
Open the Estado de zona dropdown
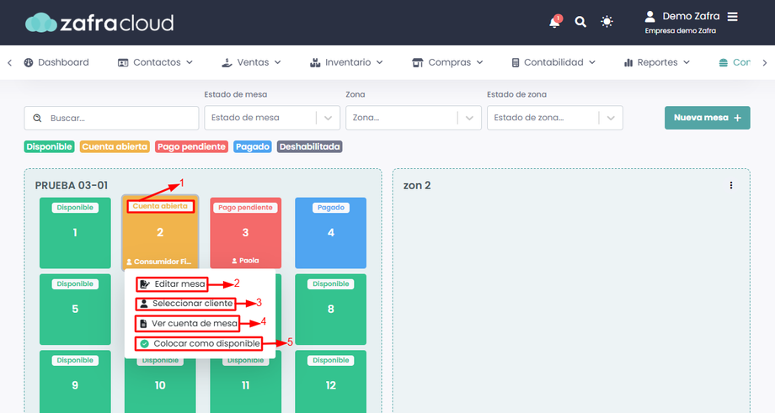click(x=554, y=118)
